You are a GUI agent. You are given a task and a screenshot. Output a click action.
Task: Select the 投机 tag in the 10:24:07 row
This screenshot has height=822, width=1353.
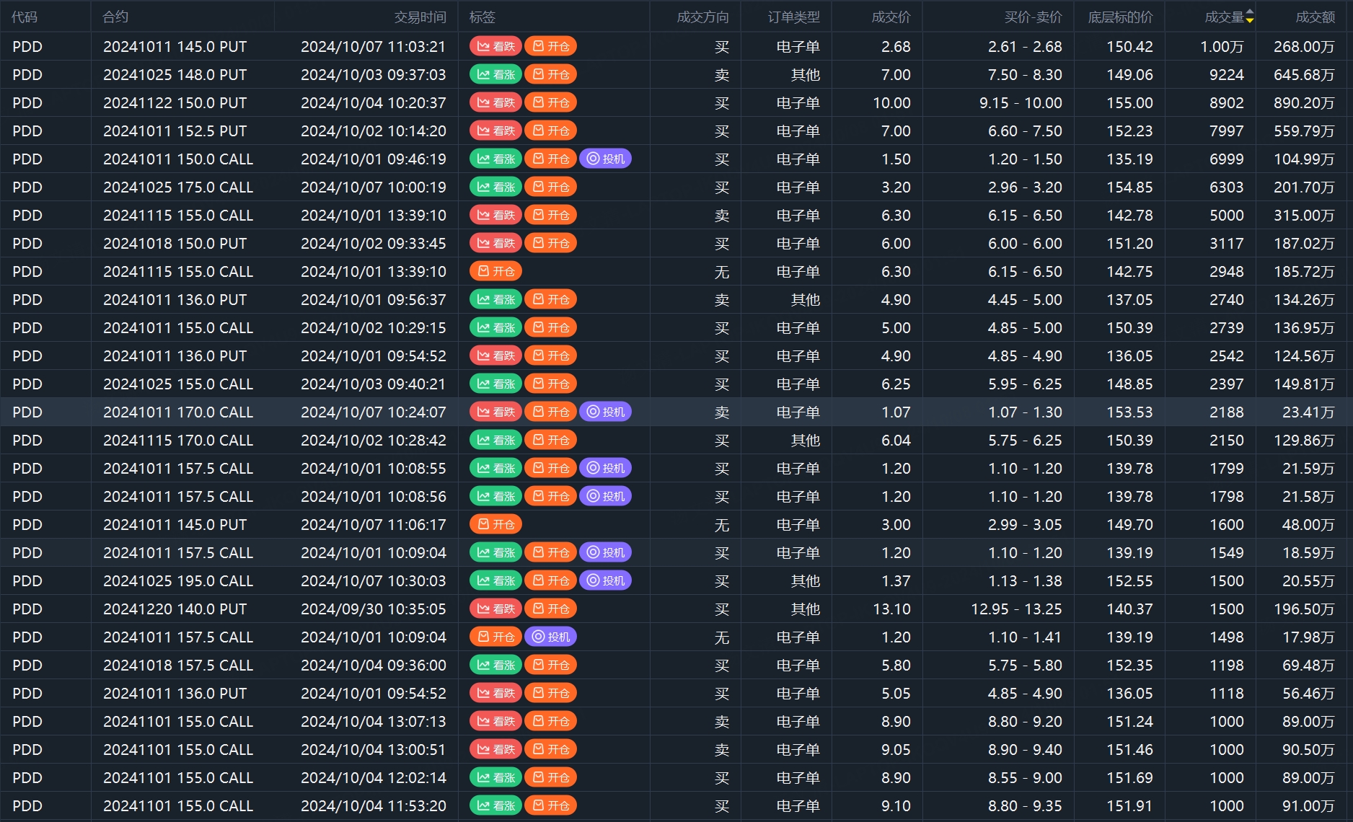[x=606, y=412]
